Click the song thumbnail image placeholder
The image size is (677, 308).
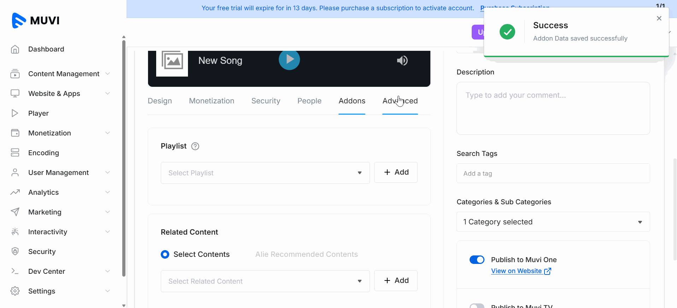click(x=172, y=61)
